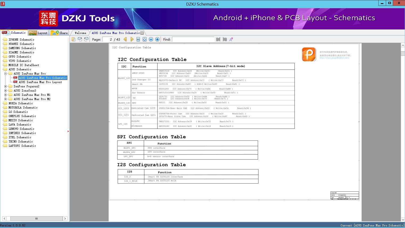Click the LAPTOPS Schematic folder icon
This screenshot has width=405, height=228.
click(5, 146)
